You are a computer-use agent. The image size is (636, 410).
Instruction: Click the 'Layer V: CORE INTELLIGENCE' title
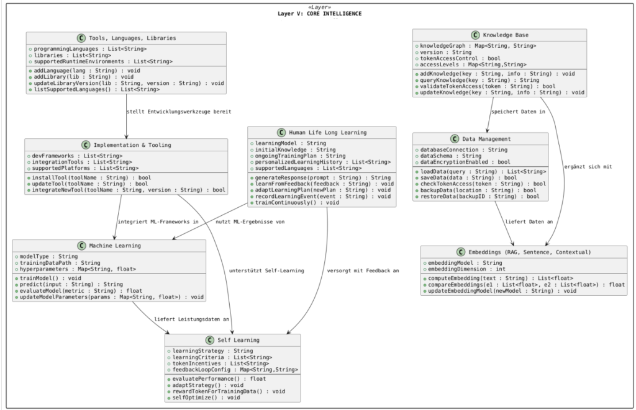(x=317, y=14)
